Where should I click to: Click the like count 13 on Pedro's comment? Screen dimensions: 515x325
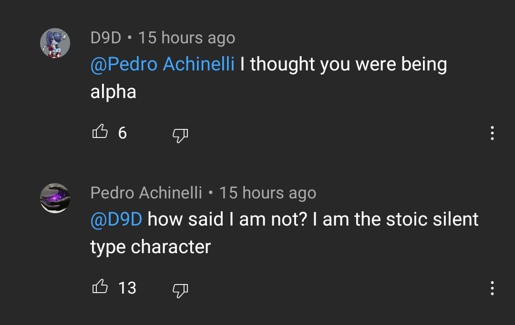point(127,288)
